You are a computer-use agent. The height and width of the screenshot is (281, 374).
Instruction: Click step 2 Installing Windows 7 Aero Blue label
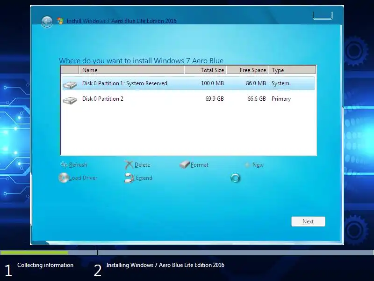coord(165,265)
